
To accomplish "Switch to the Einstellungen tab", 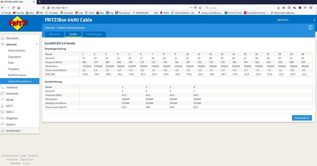I will coord(94,34).
